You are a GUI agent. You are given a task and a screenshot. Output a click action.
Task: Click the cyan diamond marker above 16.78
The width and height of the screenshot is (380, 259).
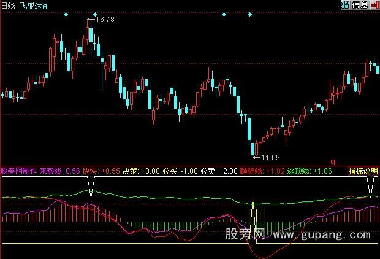(94, 14)
